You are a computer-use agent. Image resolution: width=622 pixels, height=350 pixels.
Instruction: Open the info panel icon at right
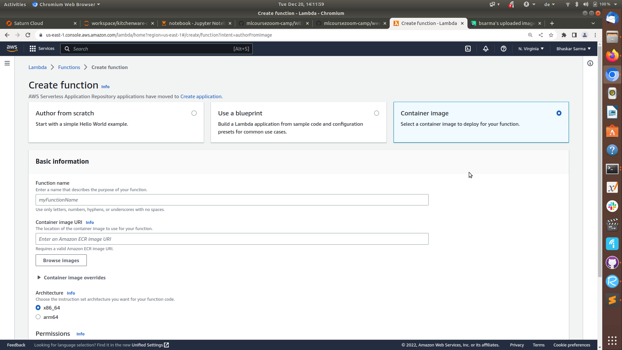click(x=590, y=63)
